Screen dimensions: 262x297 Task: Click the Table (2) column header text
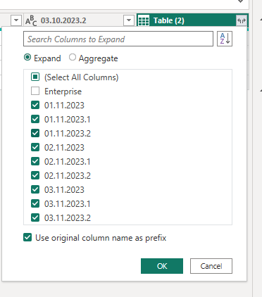tap(169, 20)
